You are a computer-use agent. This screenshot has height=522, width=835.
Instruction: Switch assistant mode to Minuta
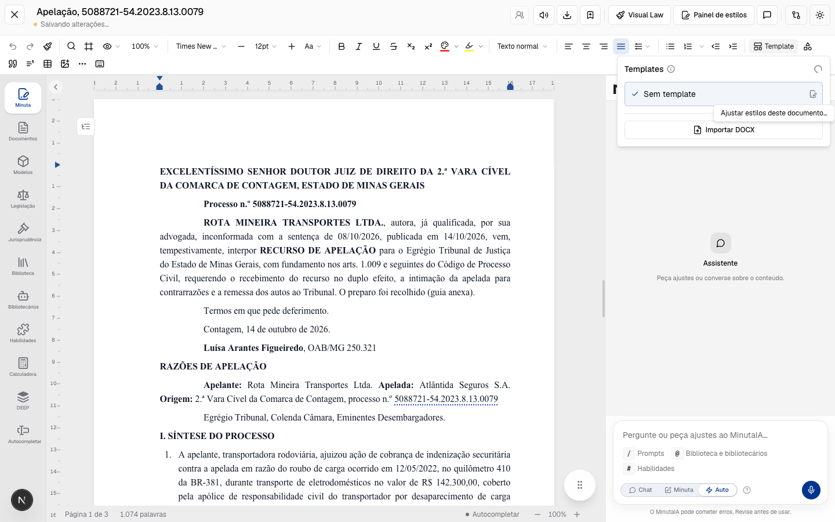click(x=679, y=490)
